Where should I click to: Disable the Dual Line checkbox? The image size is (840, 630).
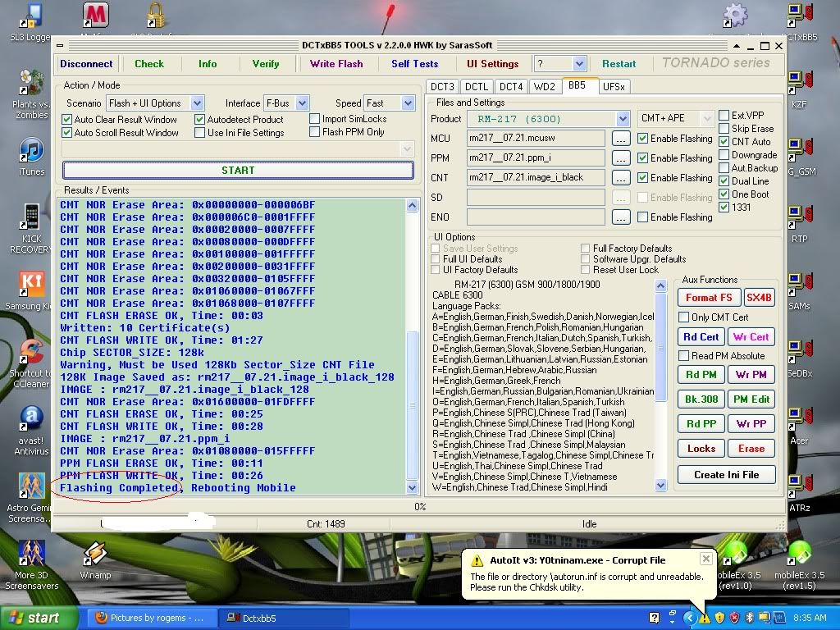pos(724,181)
